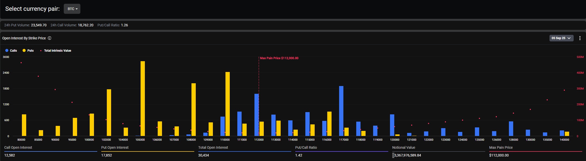The height and width of the screenshot is (161, 586).
Task: Click the yellow put bar at 110000 strike
Action: pyautogui.click(x=227, y=104)
